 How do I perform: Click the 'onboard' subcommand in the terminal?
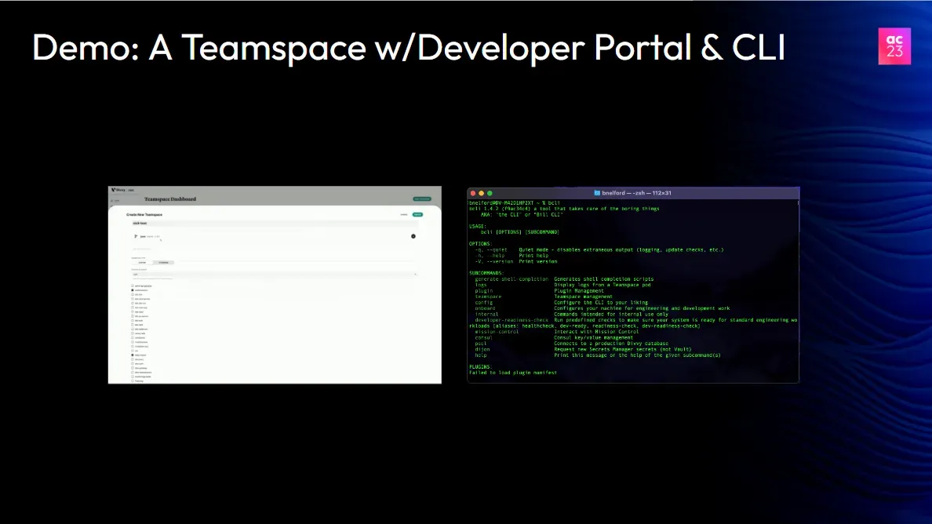tap(485, 308)
